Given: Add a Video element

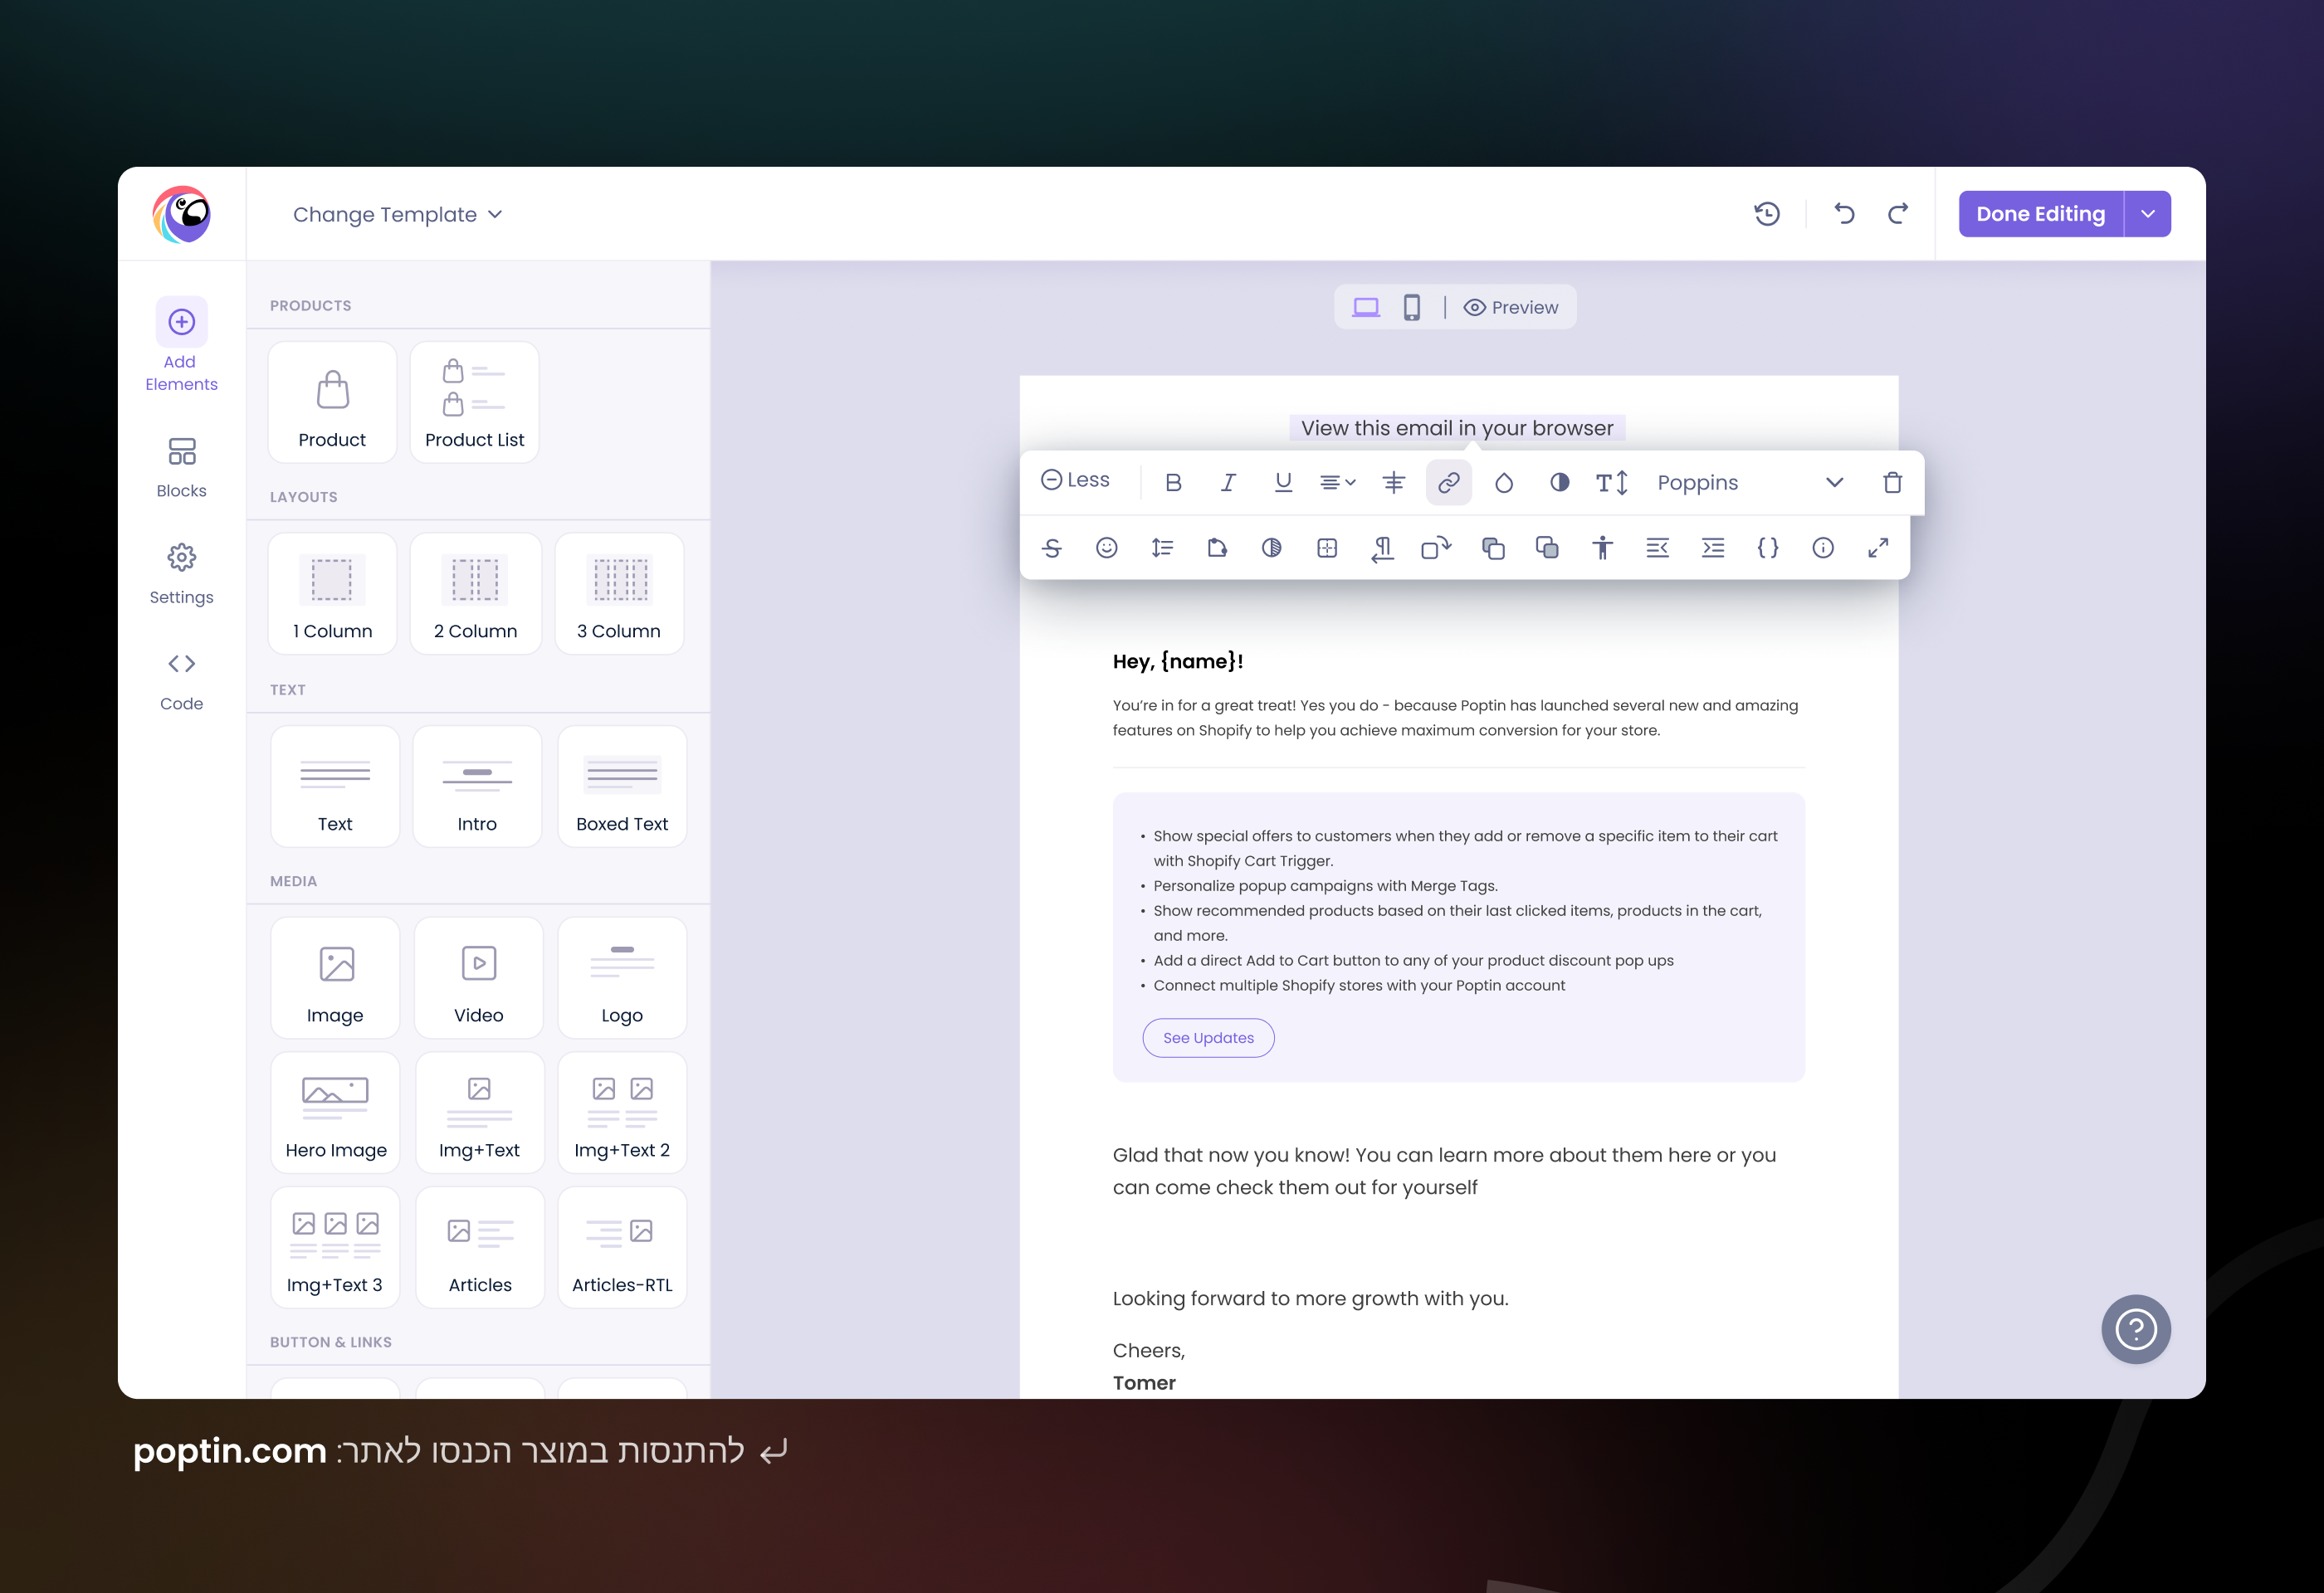Looking at the screenshot, I should pyautogui.click(x=479, y=978).
